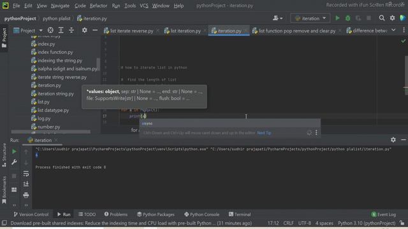The image size is (408, 229).
Task: Toggle the Bookmarks side tool window
Action: (4, 190)
